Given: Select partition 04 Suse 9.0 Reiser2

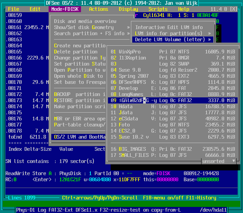Looking at the screenshot, I should click(172, 70).
